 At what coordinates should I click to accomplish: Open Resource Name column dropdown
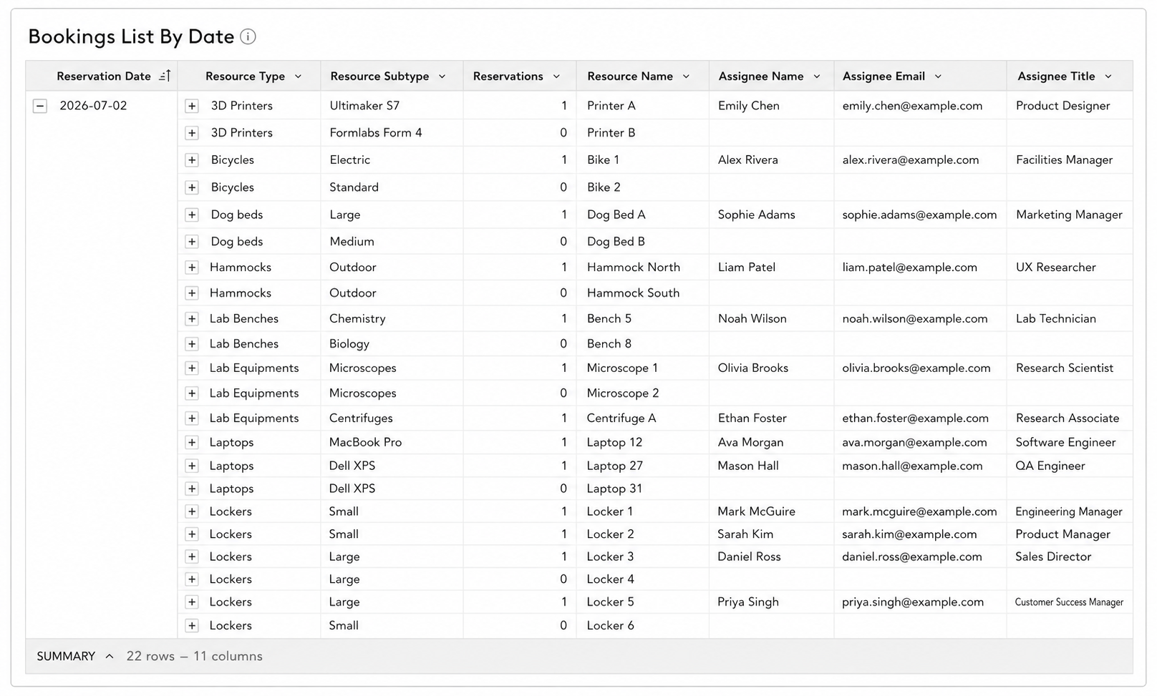(686, 77)
